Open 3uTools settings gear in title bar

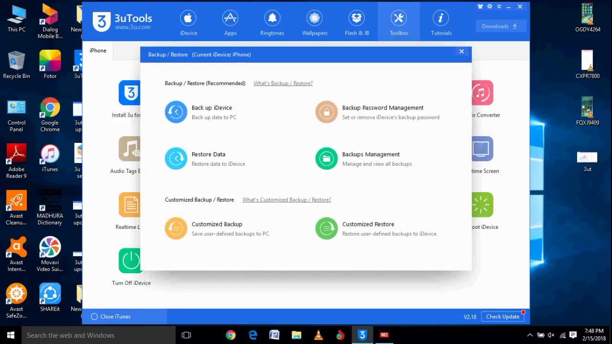coord(490,7)
